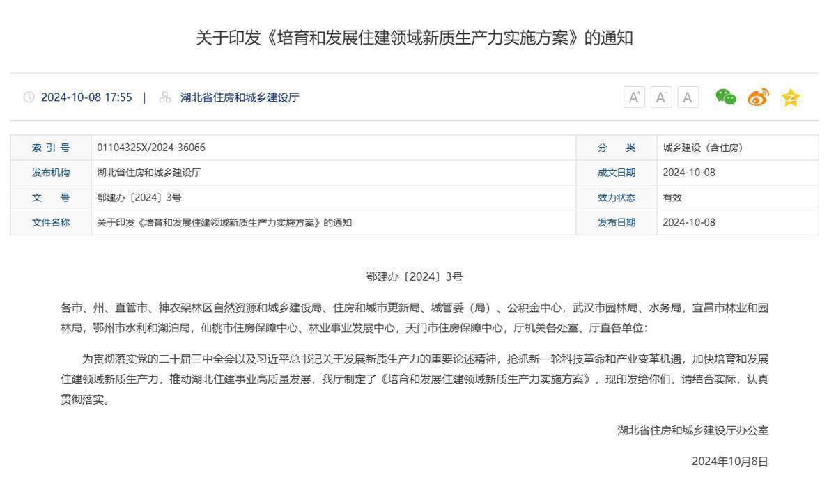
Task: Share the notice to Weibo
Action: tap(758, 97)
